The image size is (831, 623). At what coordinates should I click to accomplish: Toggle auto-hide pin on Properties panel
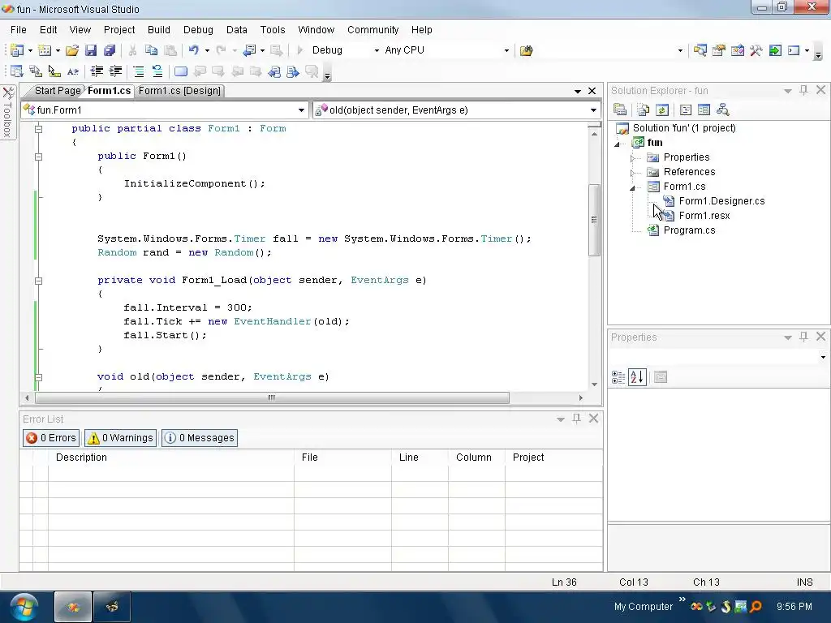click(804, 337)
